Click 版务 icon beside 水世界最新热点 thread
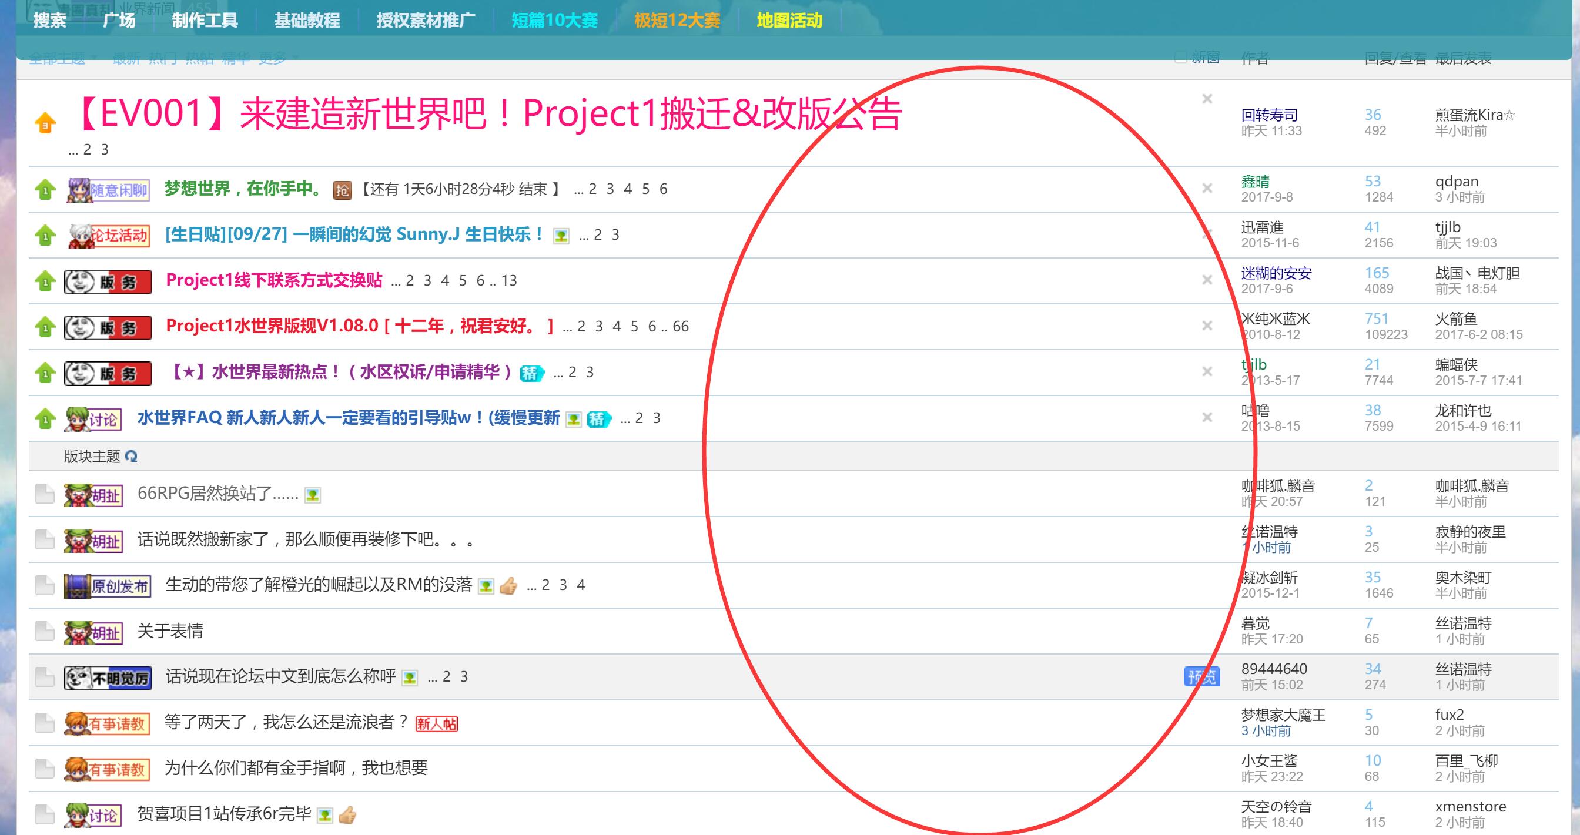The image size is (1580, 835). (x=108, y=373)
